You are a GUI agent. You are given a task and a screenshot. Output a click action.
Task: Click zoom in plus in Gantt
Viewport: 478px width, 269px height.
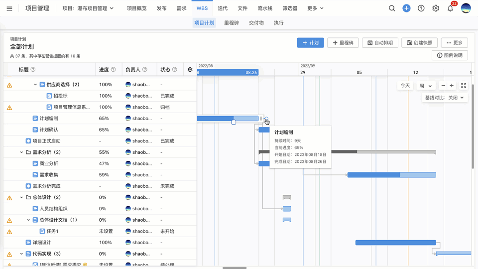[452, 86]
